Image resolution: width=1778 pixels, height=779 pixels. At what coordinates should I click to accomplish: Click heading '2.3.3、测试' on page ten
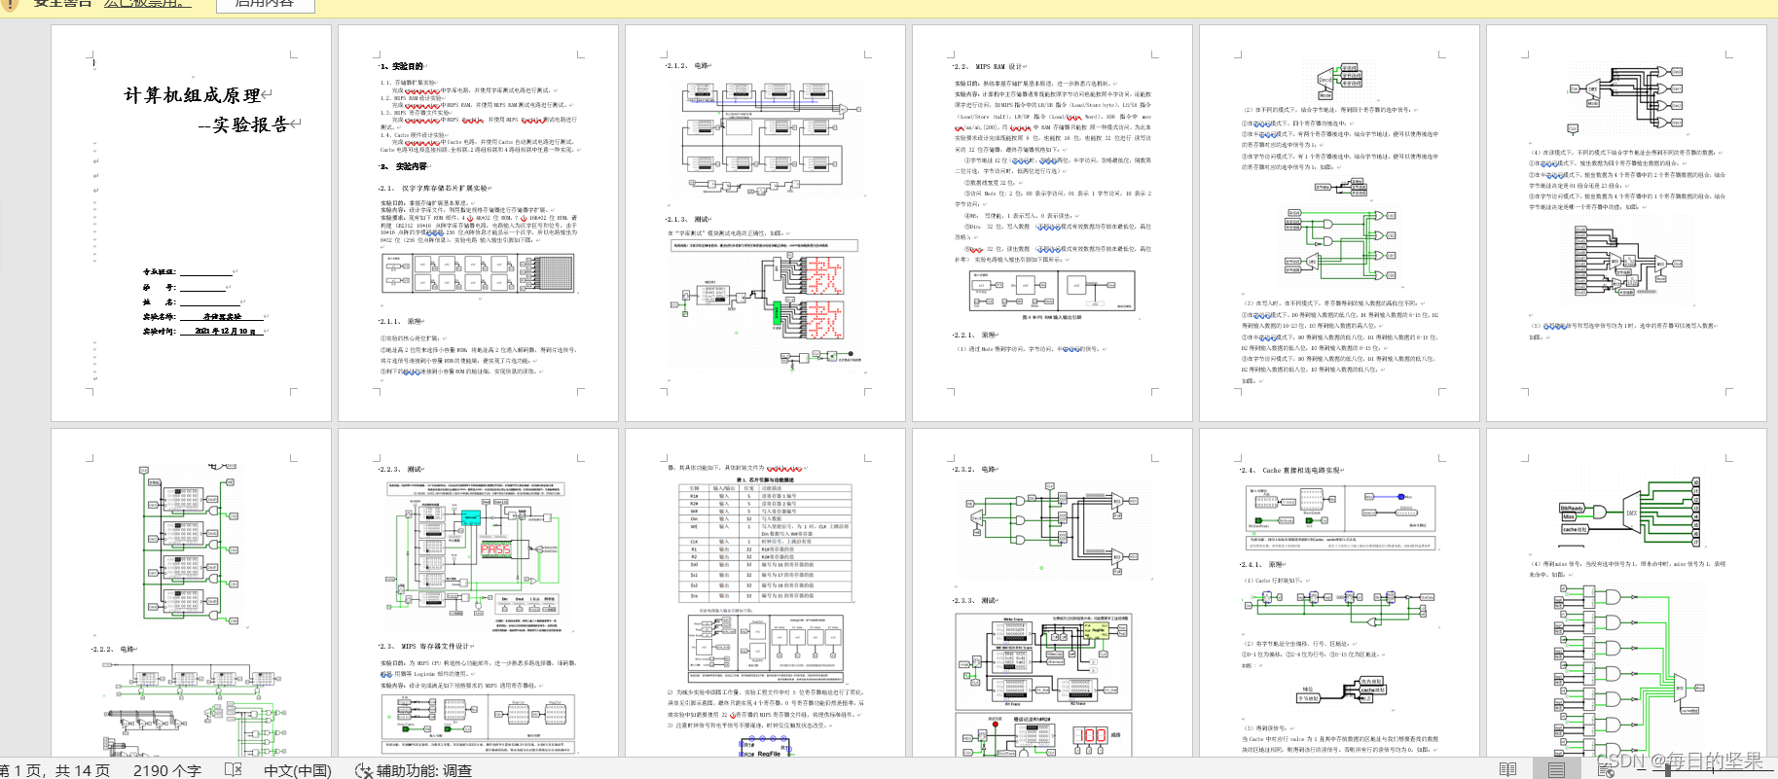pyautogui.click(x=976, y=600)
